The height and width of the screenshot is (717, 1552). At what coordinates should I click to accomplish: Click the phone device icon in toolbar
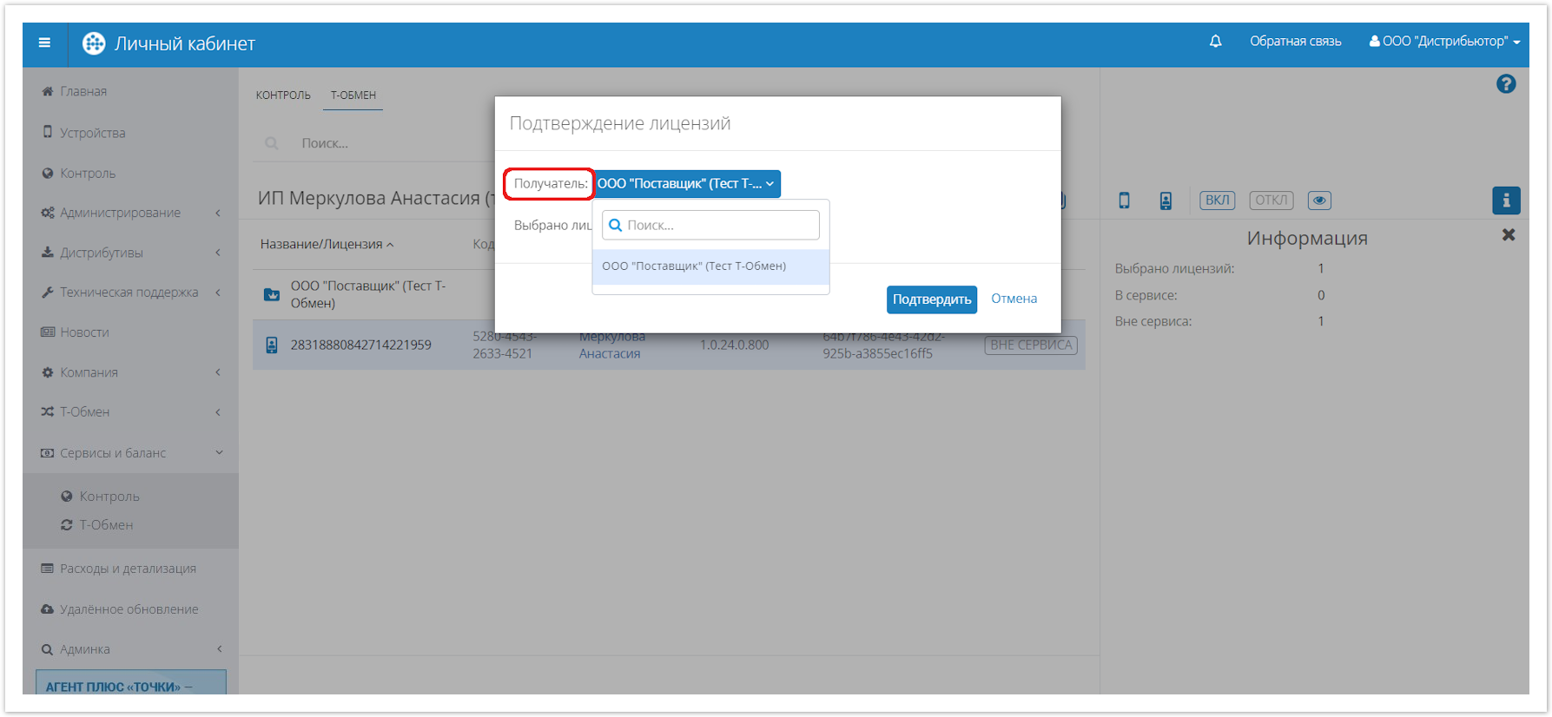1124,201
